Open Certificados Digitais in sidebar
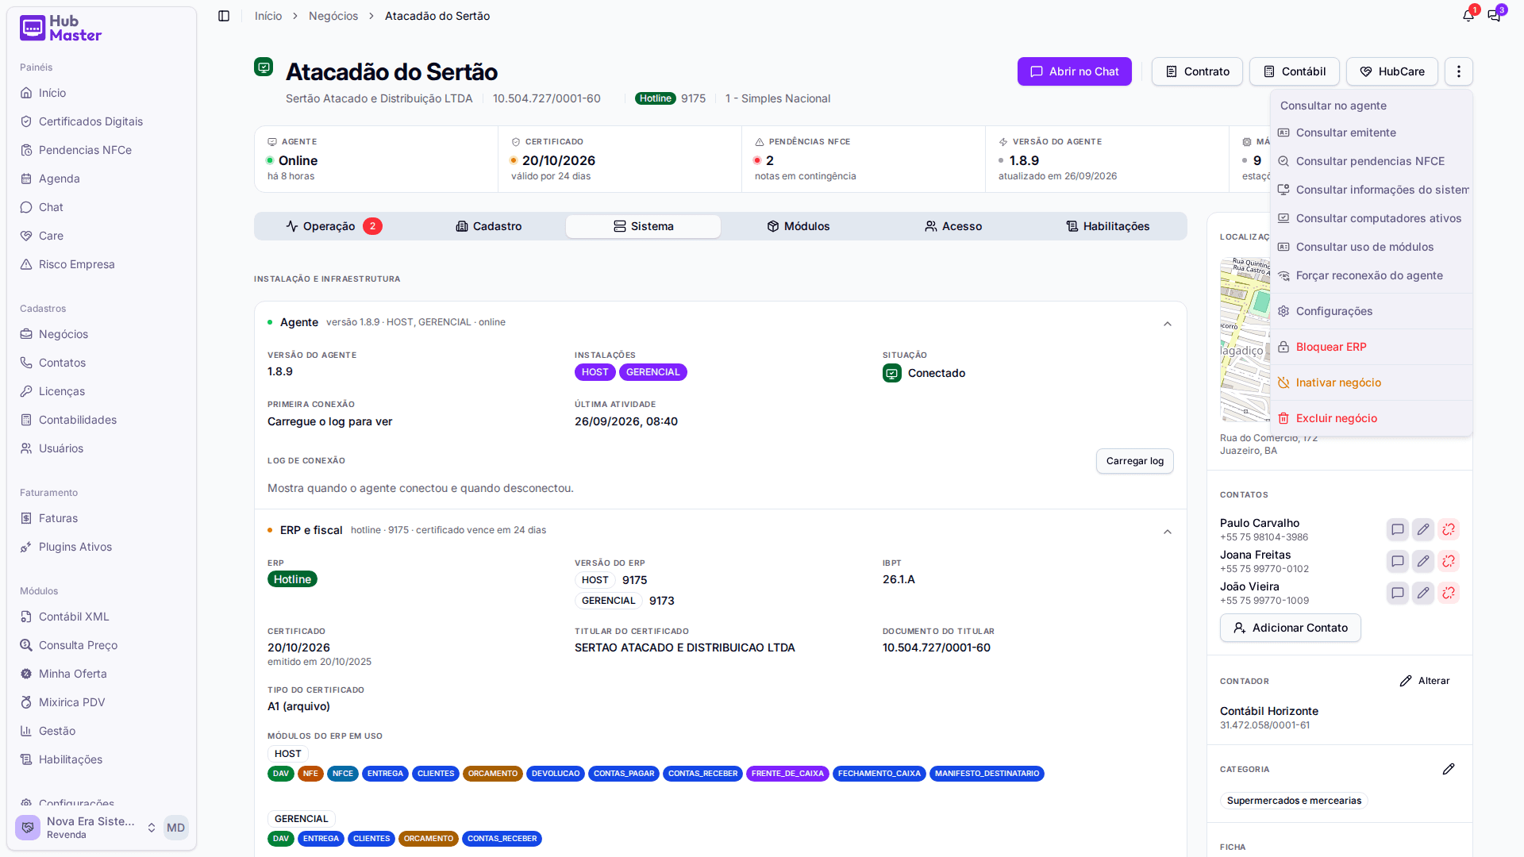Screen dimensions: 1524x857 [x=90, y=121]
